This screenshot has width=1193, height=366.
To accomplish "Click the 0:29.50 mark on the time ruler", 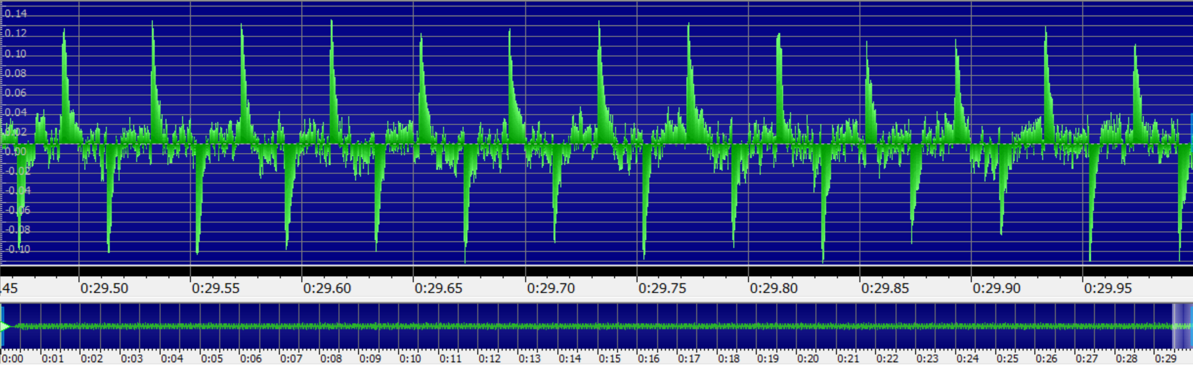I will click(x=104, y=288).
